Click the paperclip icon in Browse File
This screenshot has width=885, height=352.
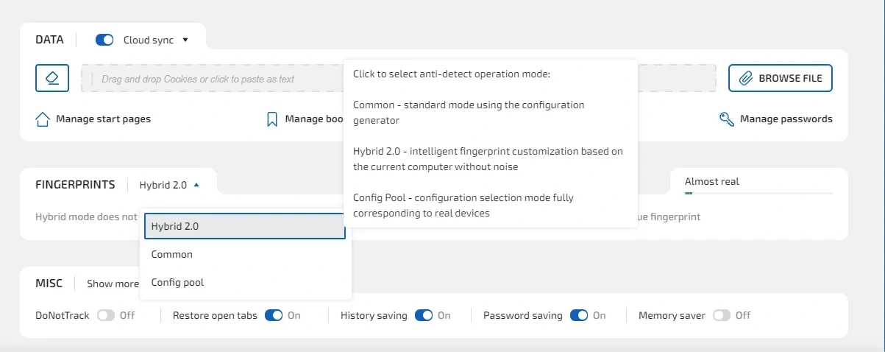745,78
